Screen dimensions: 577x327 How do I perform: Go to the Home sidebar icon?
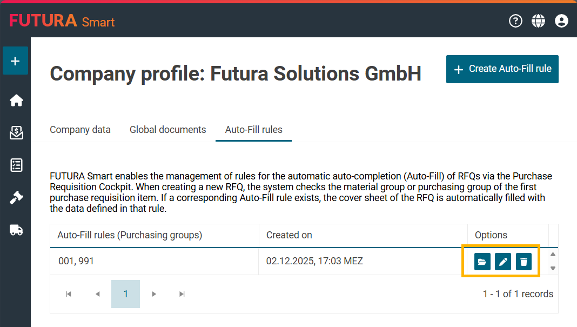16,101
